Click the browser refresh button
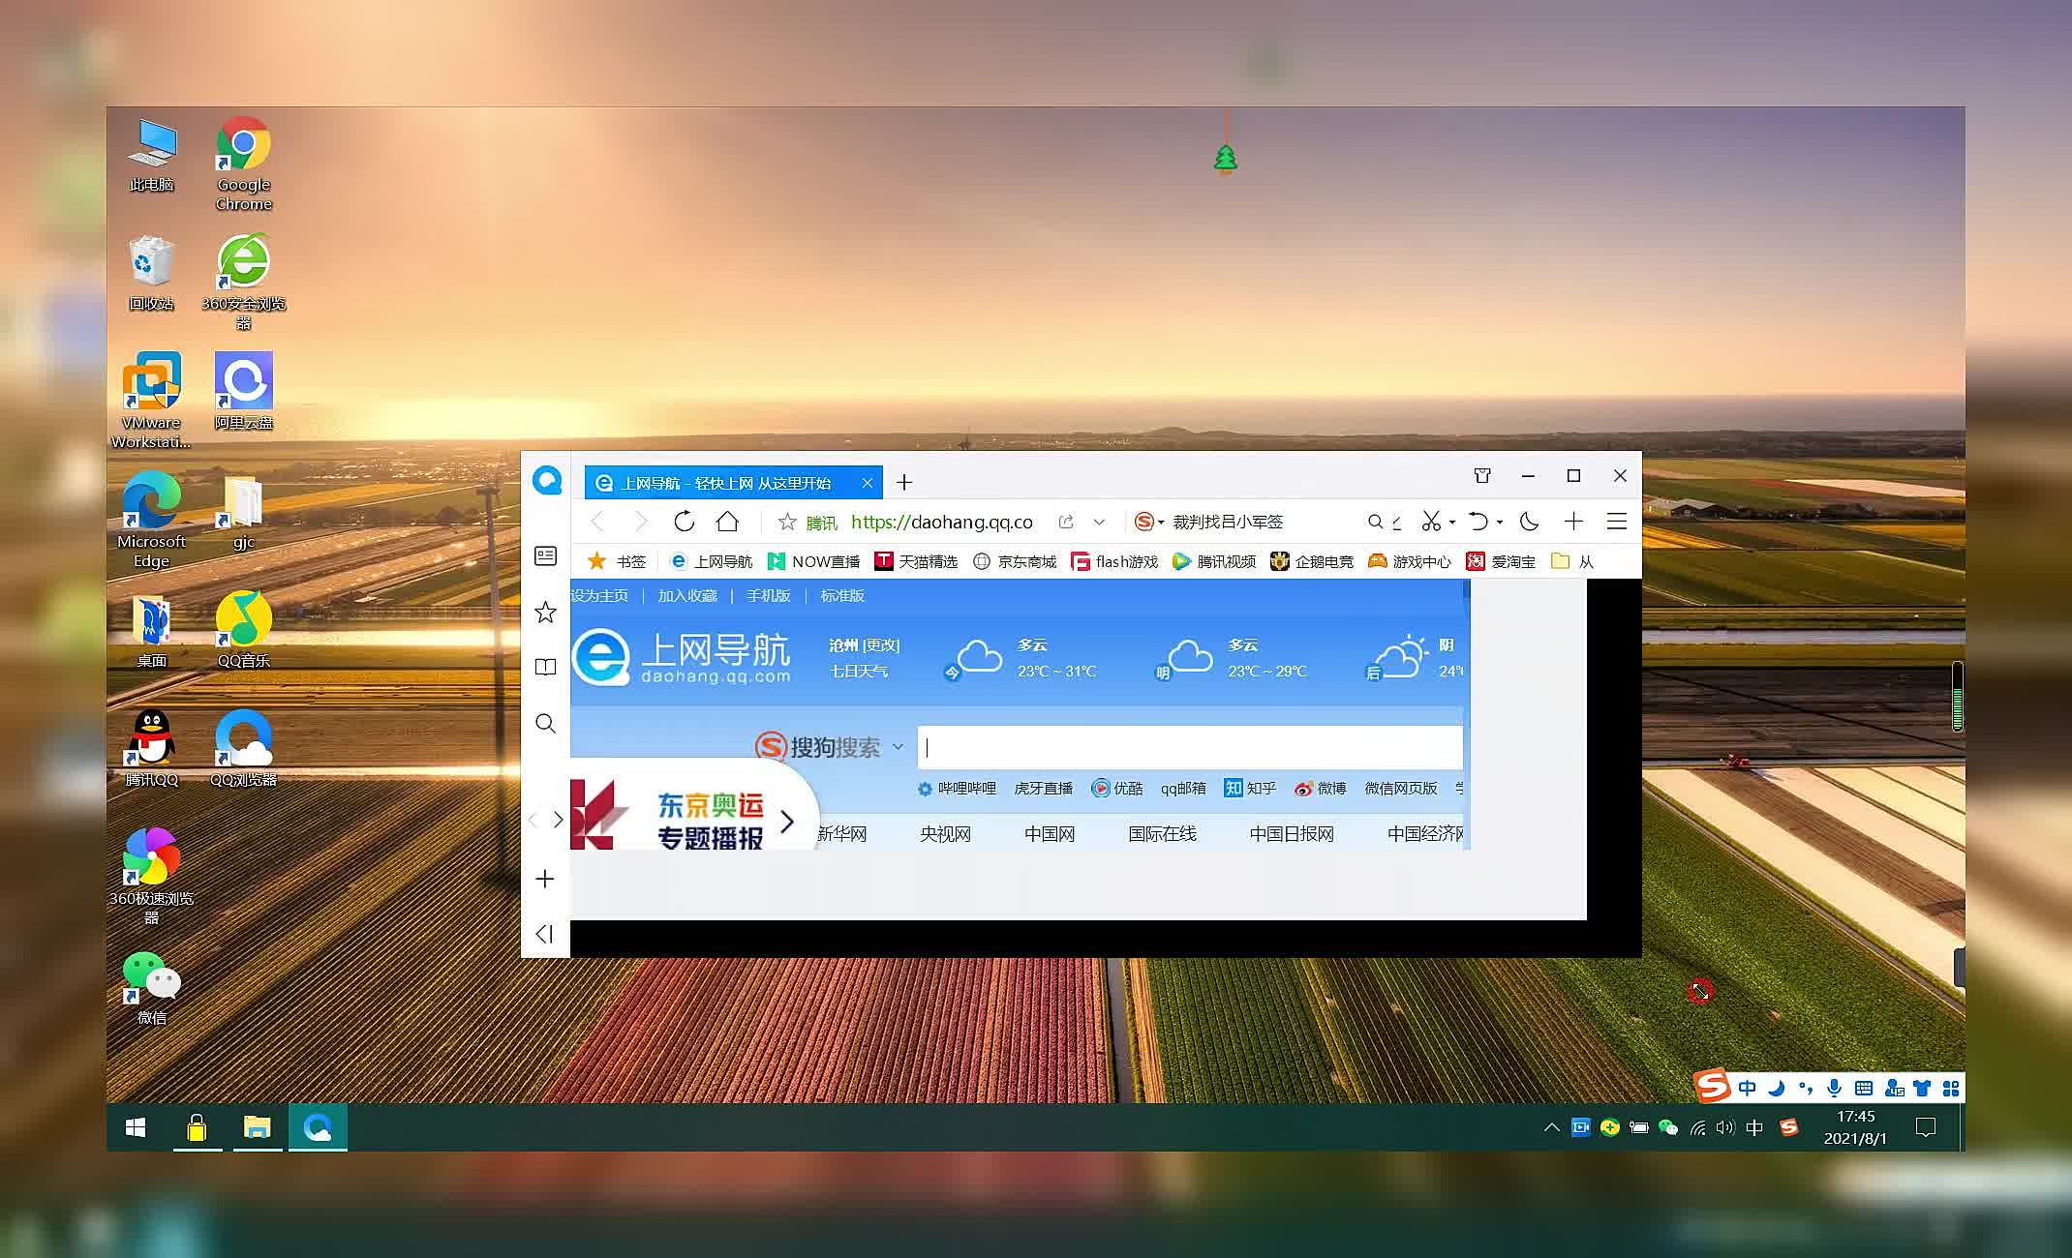Screen dimensions: 2072x1258 tap(684, 522)
